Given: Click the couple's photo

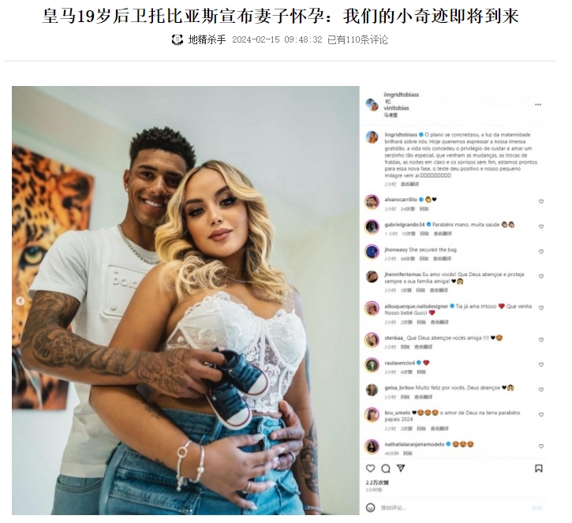Looking at the screenshot, I should 185,301.
